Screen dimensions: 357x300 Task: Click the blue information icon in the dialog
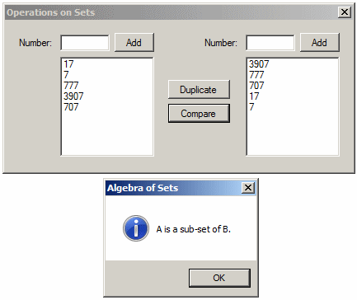(x=136, y=228)
